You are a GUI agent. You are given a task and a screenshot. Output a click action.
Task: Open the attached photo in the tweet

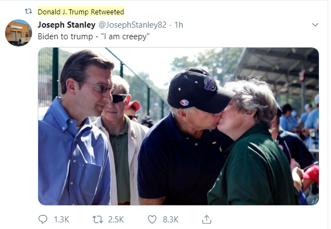tap(178, 126)
